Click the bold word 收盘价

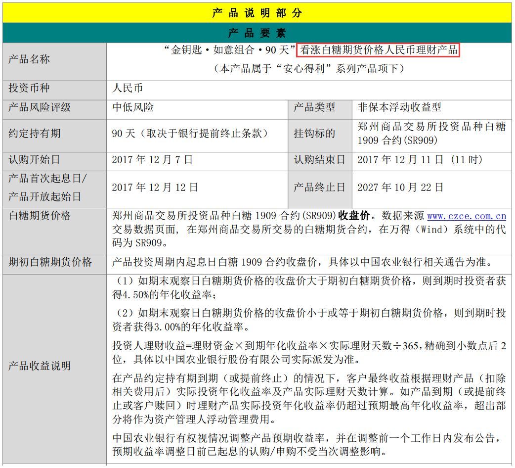354,216
